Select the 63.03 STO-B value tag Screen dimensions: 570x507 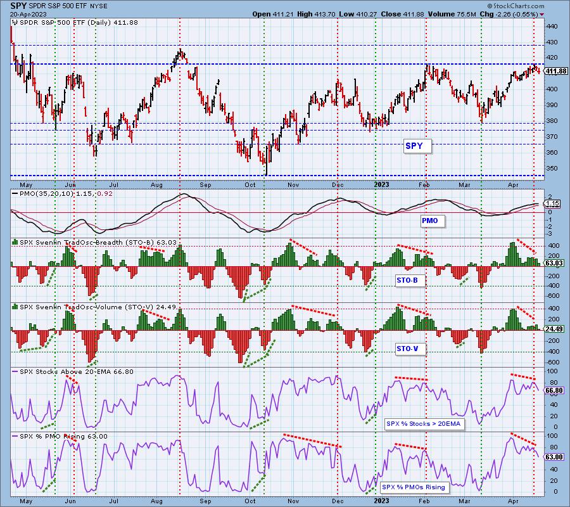(x=555, y=262)
